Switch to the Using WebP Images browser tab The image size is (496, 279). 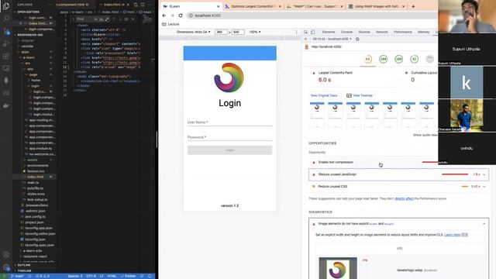(377, 6)
